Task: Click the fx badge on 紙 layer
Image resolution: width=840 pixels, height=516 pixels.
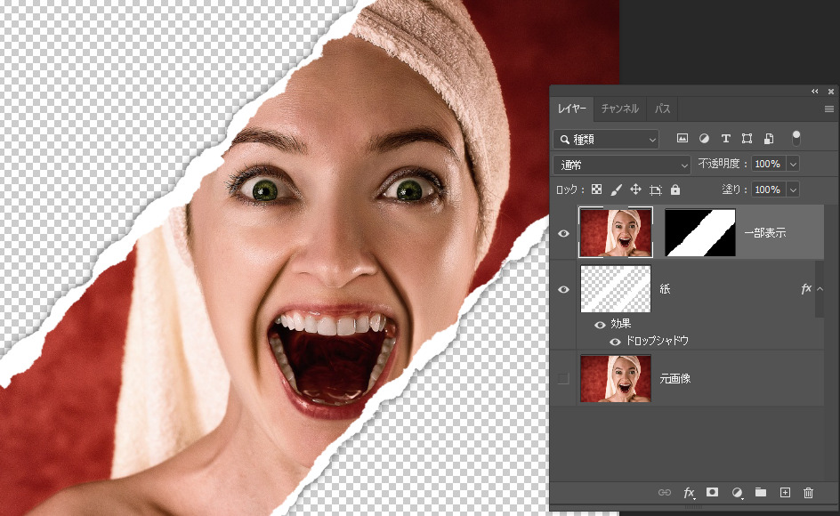Action: [805, 289]
